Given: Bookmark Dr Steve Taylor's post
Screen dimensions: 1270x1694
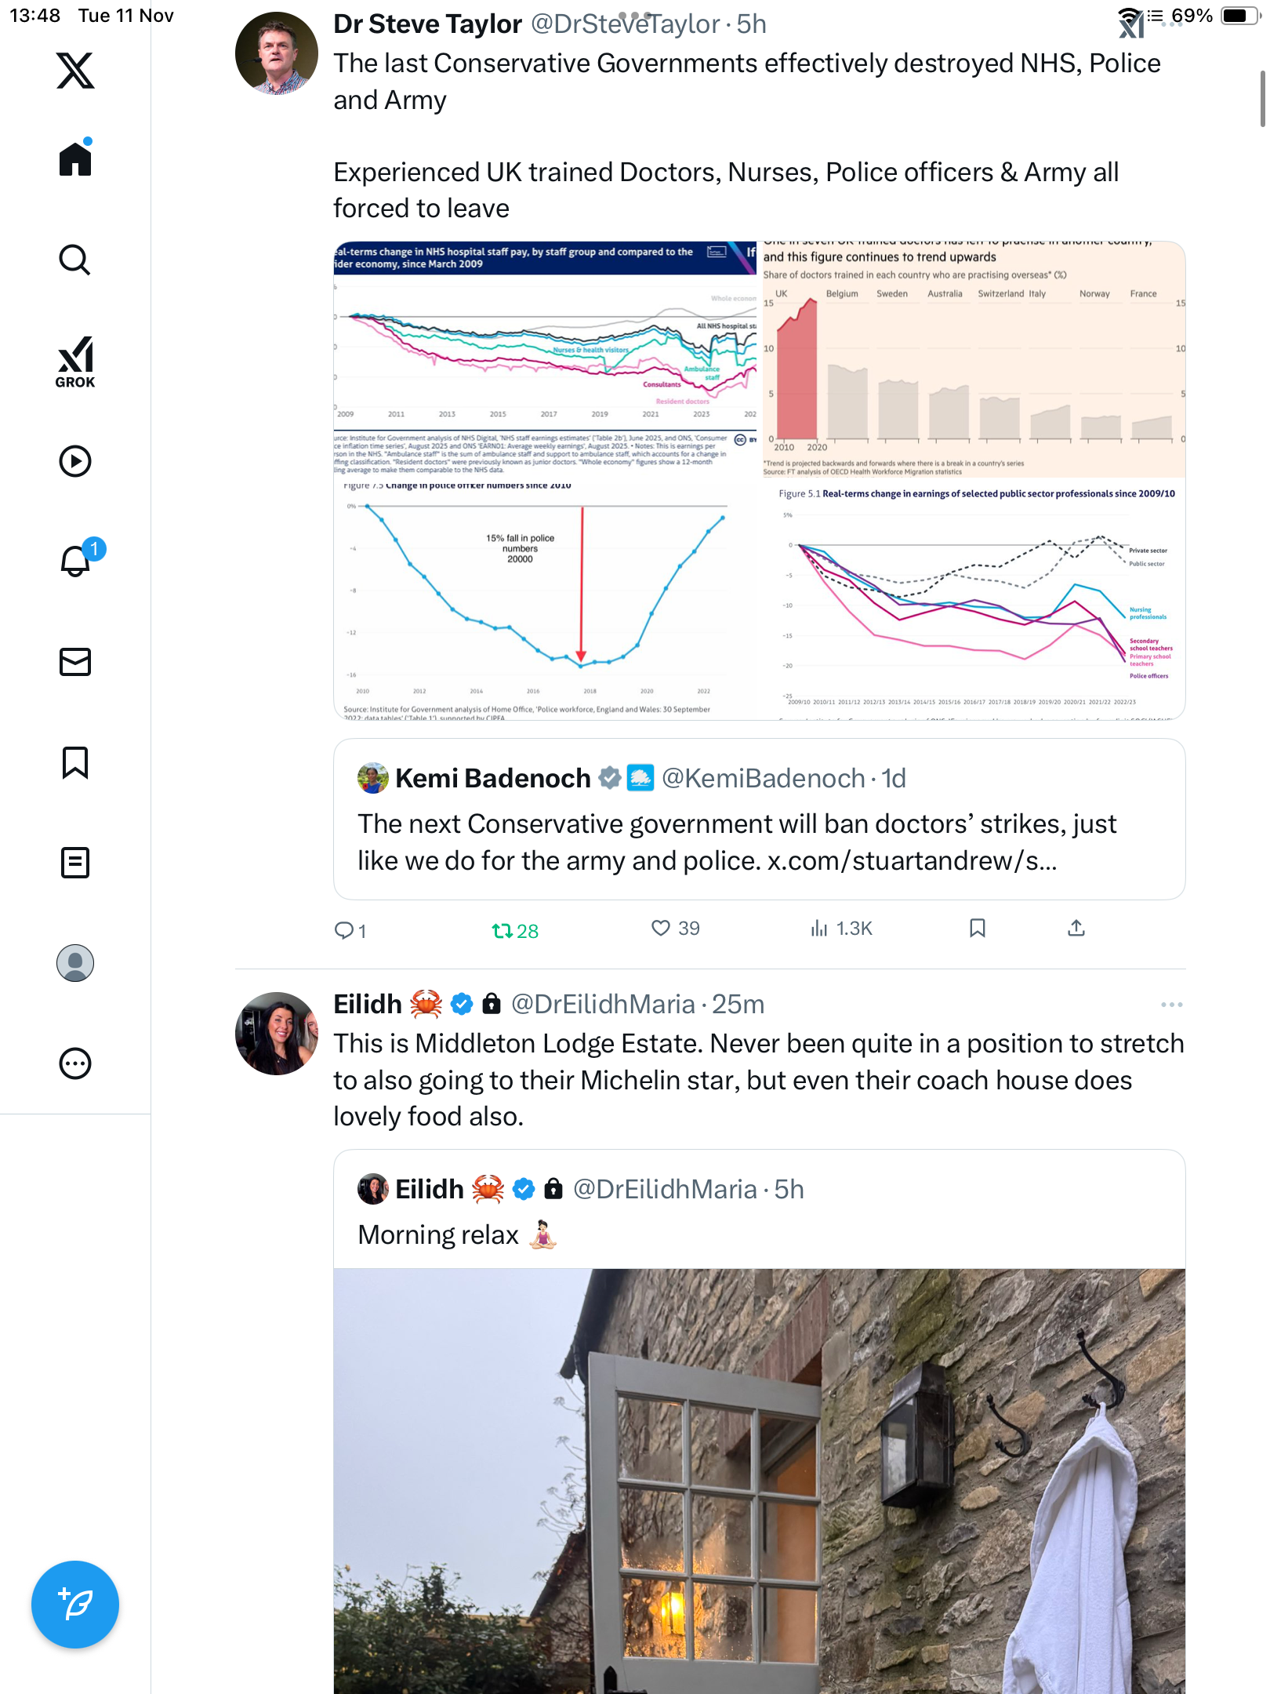Looking at the screenshot, I should pyautogui.click(x=977, y=929).
